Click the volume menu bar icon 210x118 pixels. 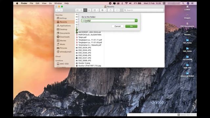click(131, 3)
